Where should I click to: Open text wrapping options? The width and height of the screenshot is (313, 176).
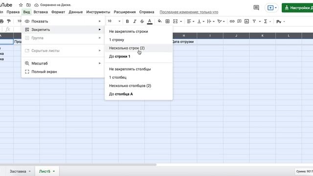tap(210, 22)
